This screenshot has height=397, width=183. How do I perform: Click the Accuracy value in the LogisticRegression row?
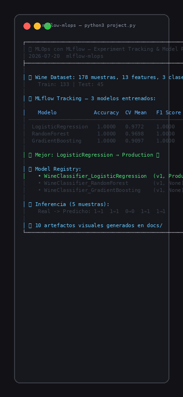(x=107, y=127)
